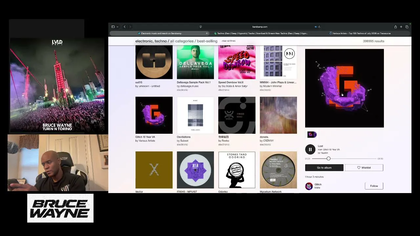Switch to the Top 100 Techno Traxsource tab

(360, 33)
